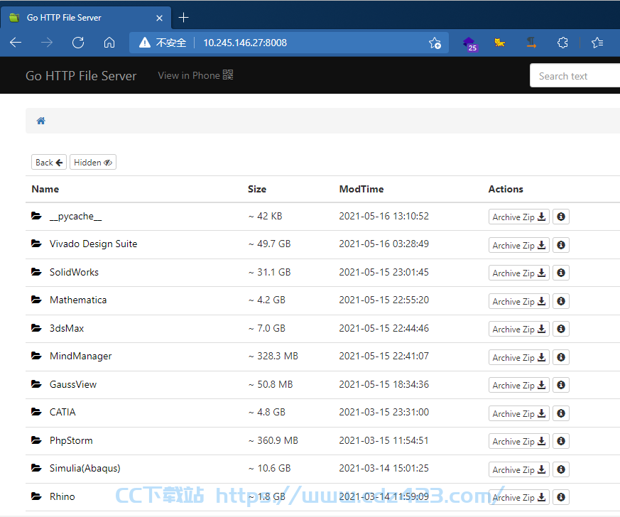Open the CATIA folder
This screenshot has height=517, width=620.
[x=62, y=413]
